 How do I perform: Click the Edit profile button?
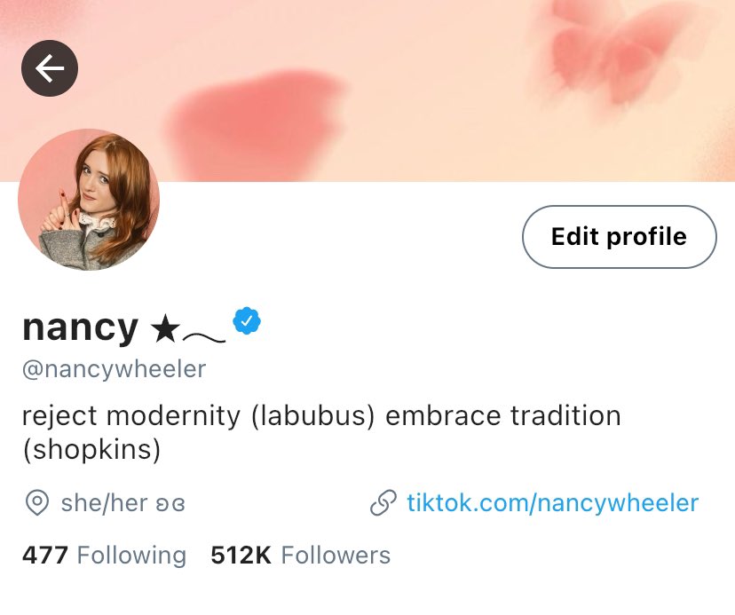(620, 237)
